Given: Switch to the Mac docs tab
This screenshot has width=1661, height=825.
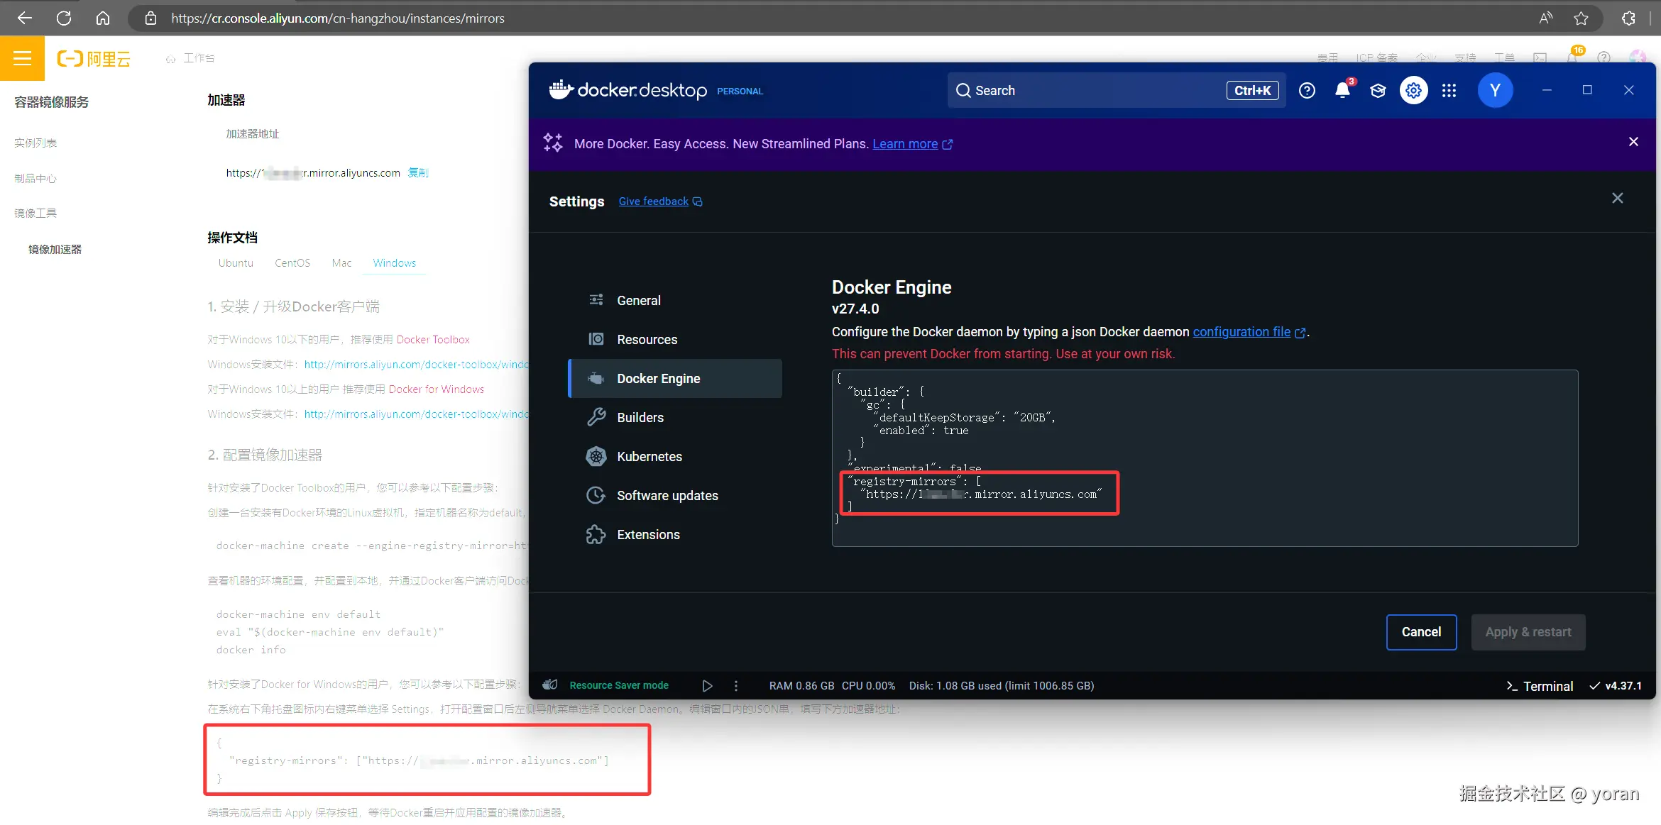Looking at the screenshot, I should click(x=341, y=263).
